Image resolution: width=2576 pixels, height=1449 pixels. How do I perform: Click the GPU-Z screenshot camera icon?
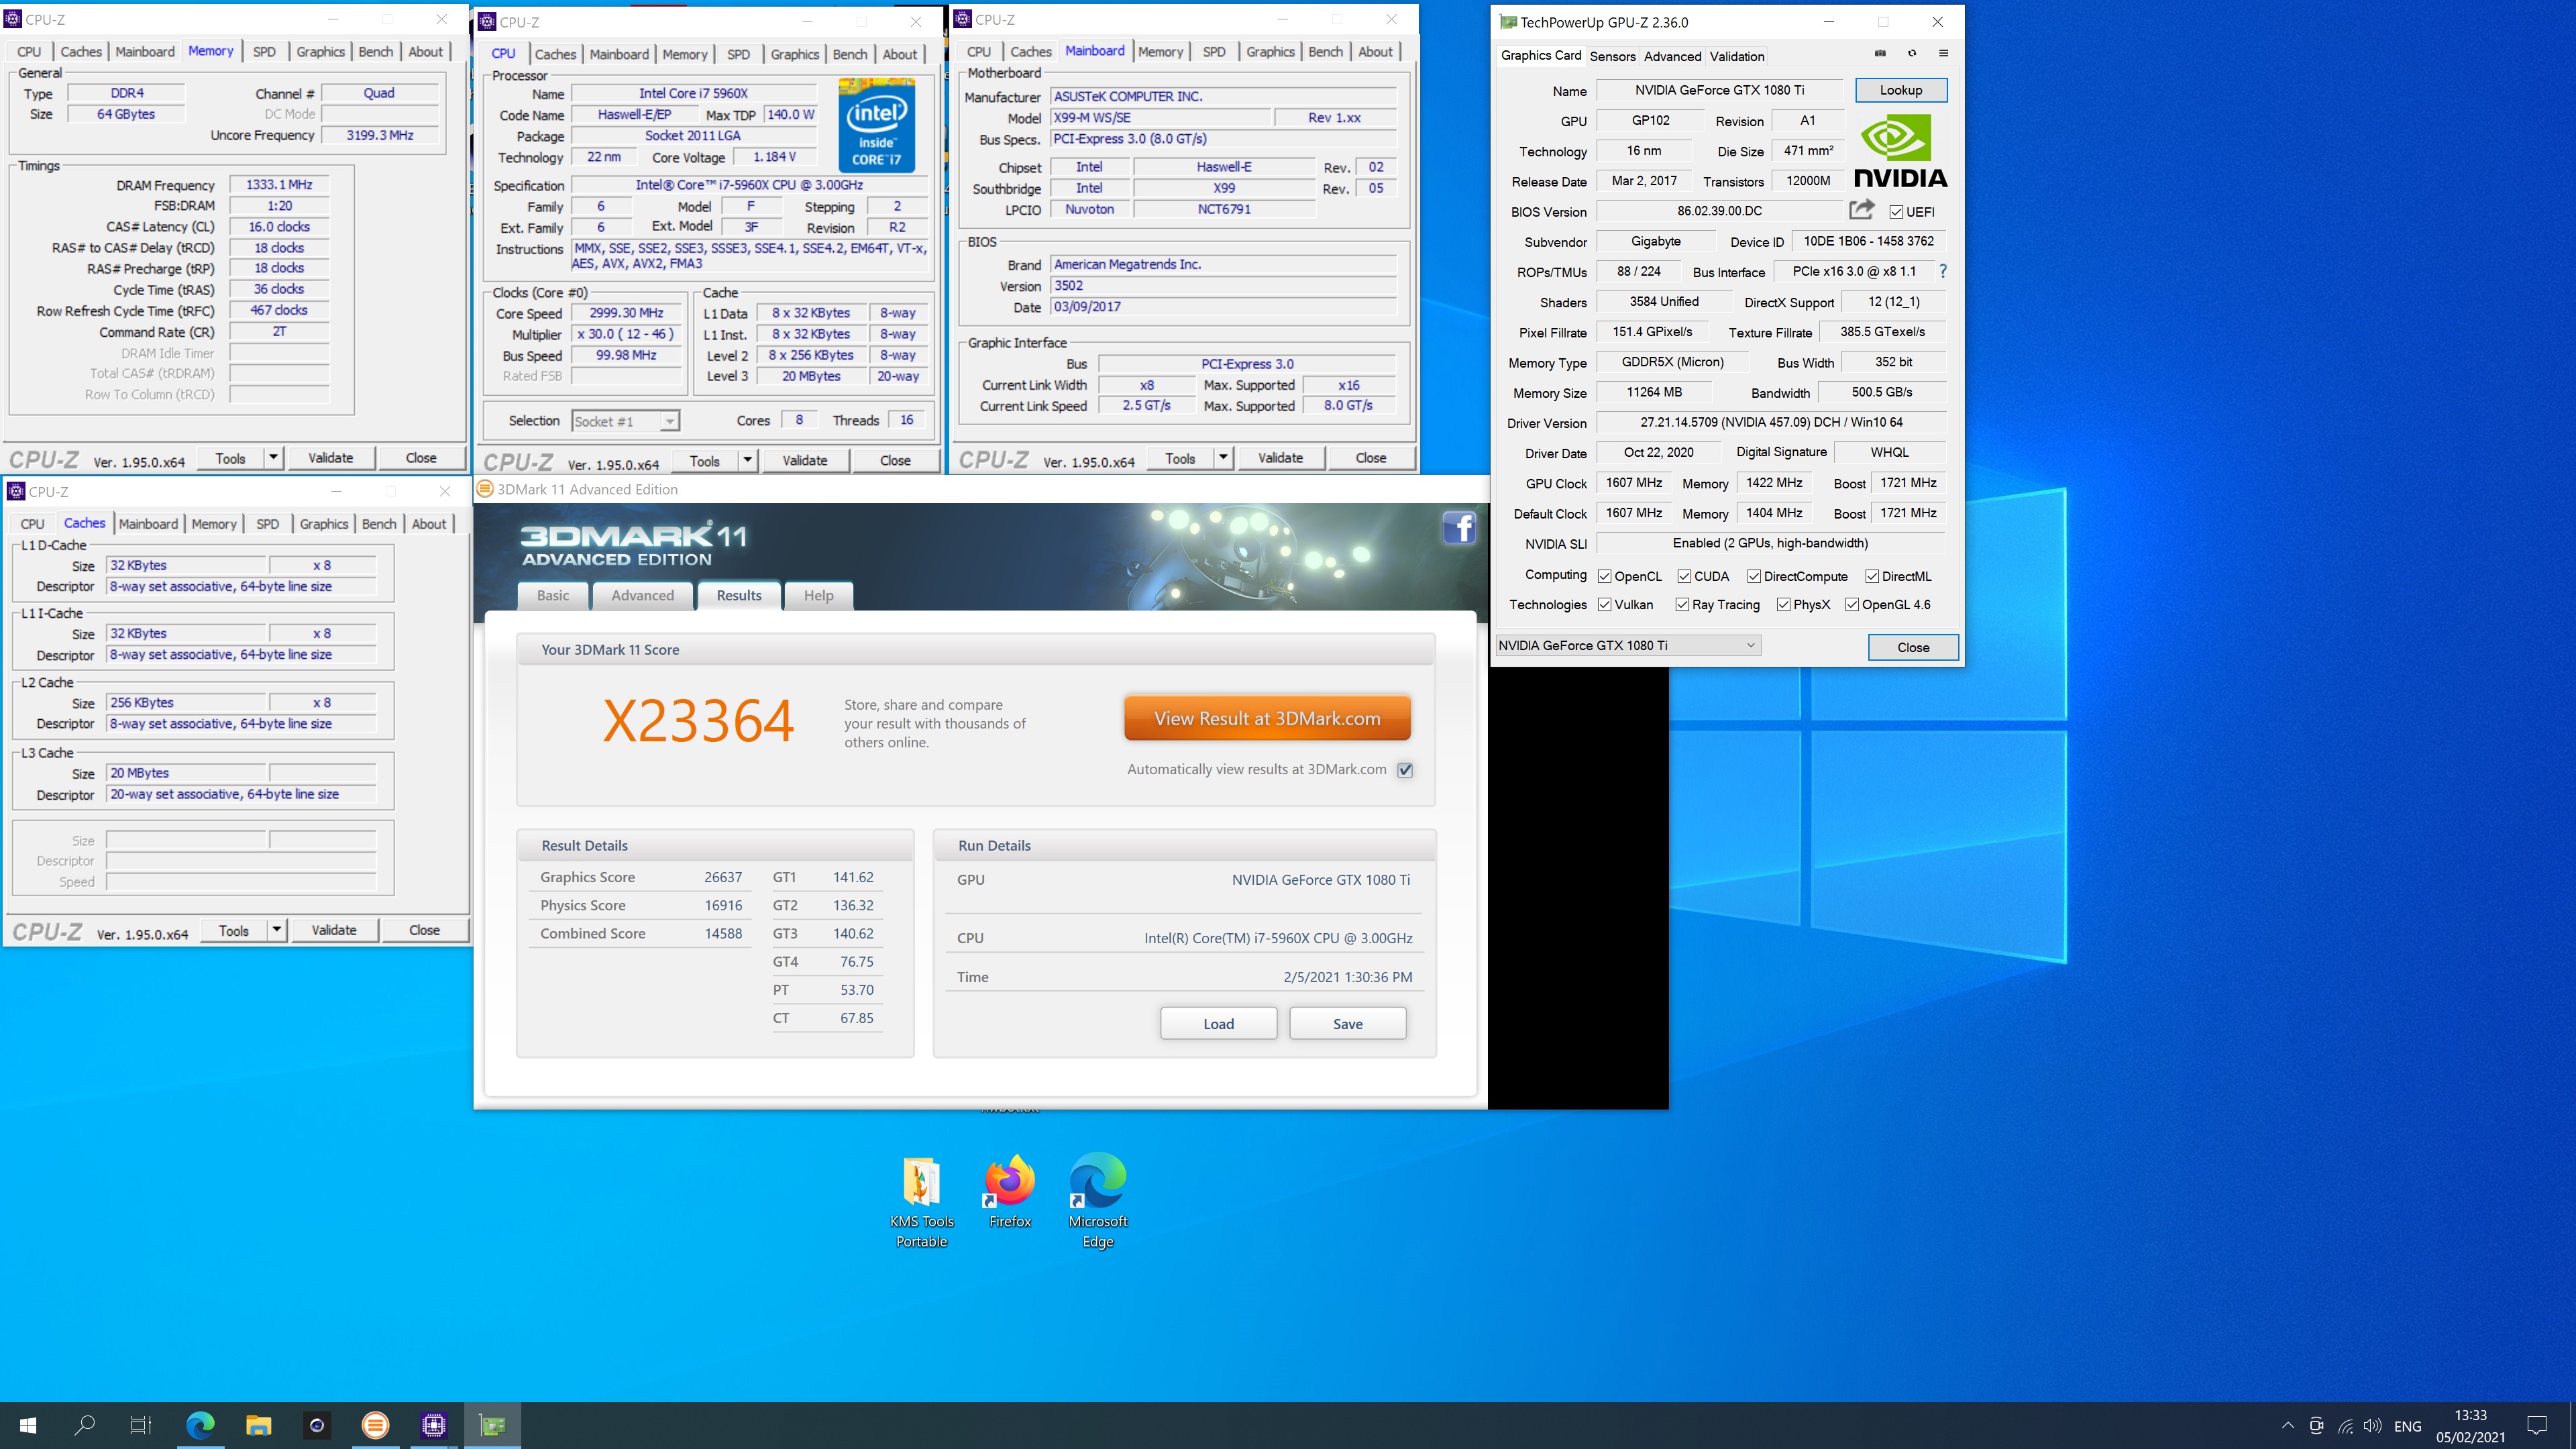click(x=1880, y=53)
